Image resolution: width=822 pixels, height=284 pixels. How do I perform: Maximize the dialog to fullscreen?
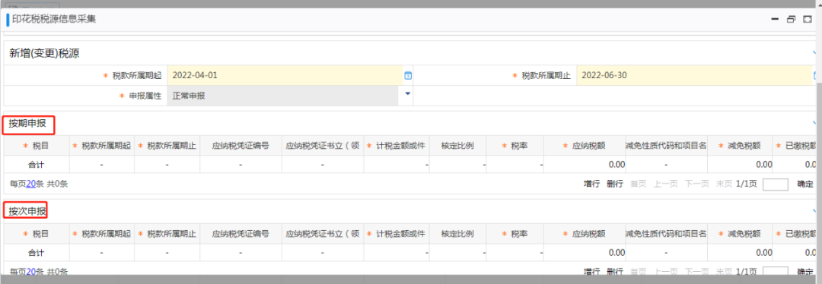(808, 20)
